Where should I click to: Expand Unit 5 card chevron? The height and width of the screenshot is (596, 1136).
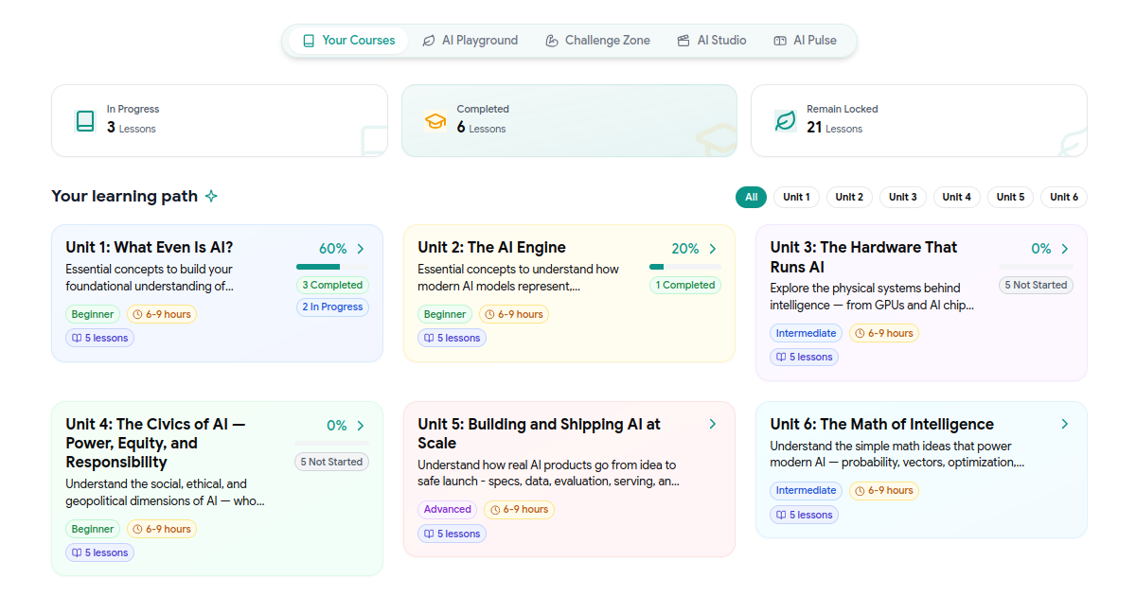click(x=713, y=424)
